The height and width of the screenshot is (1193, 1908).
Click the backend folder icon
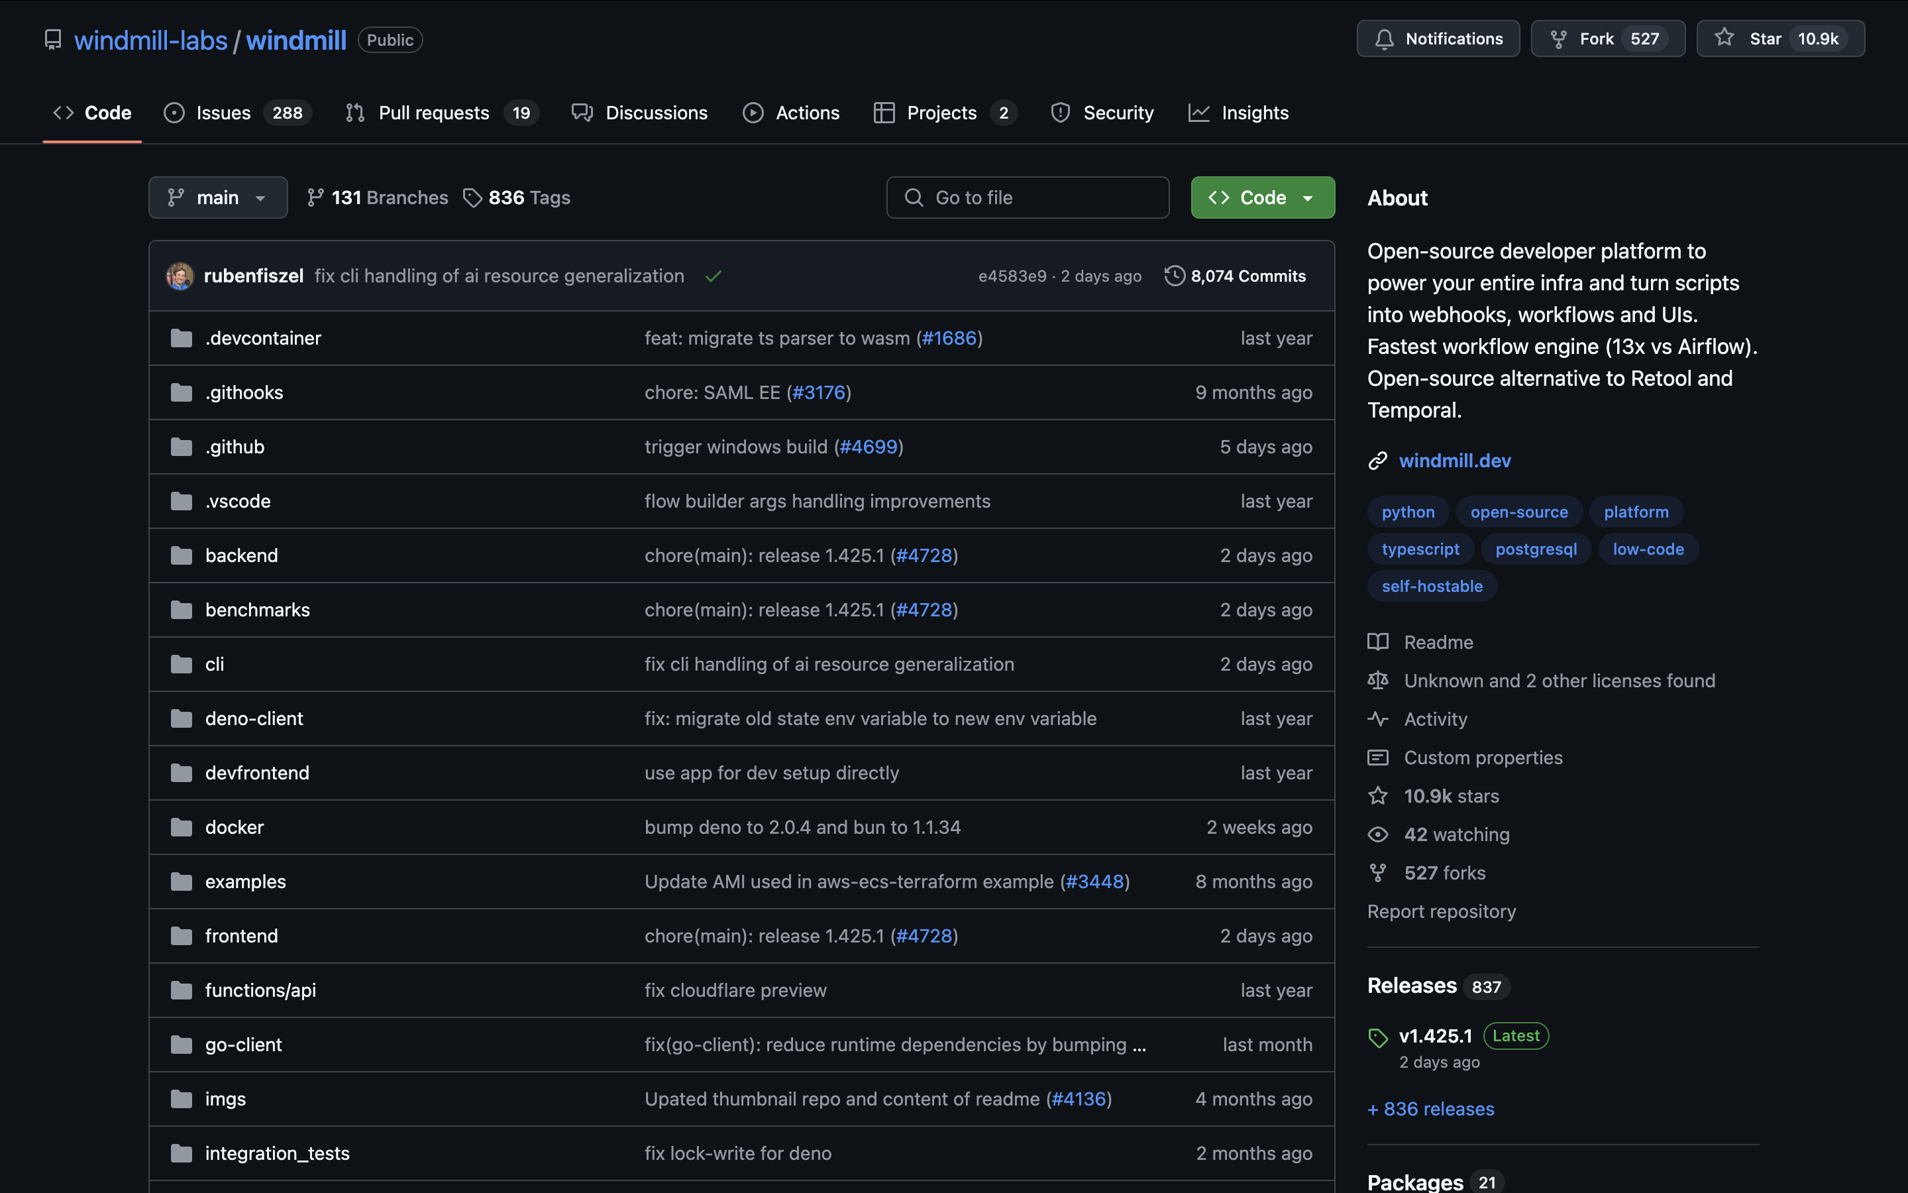[182, 555]
